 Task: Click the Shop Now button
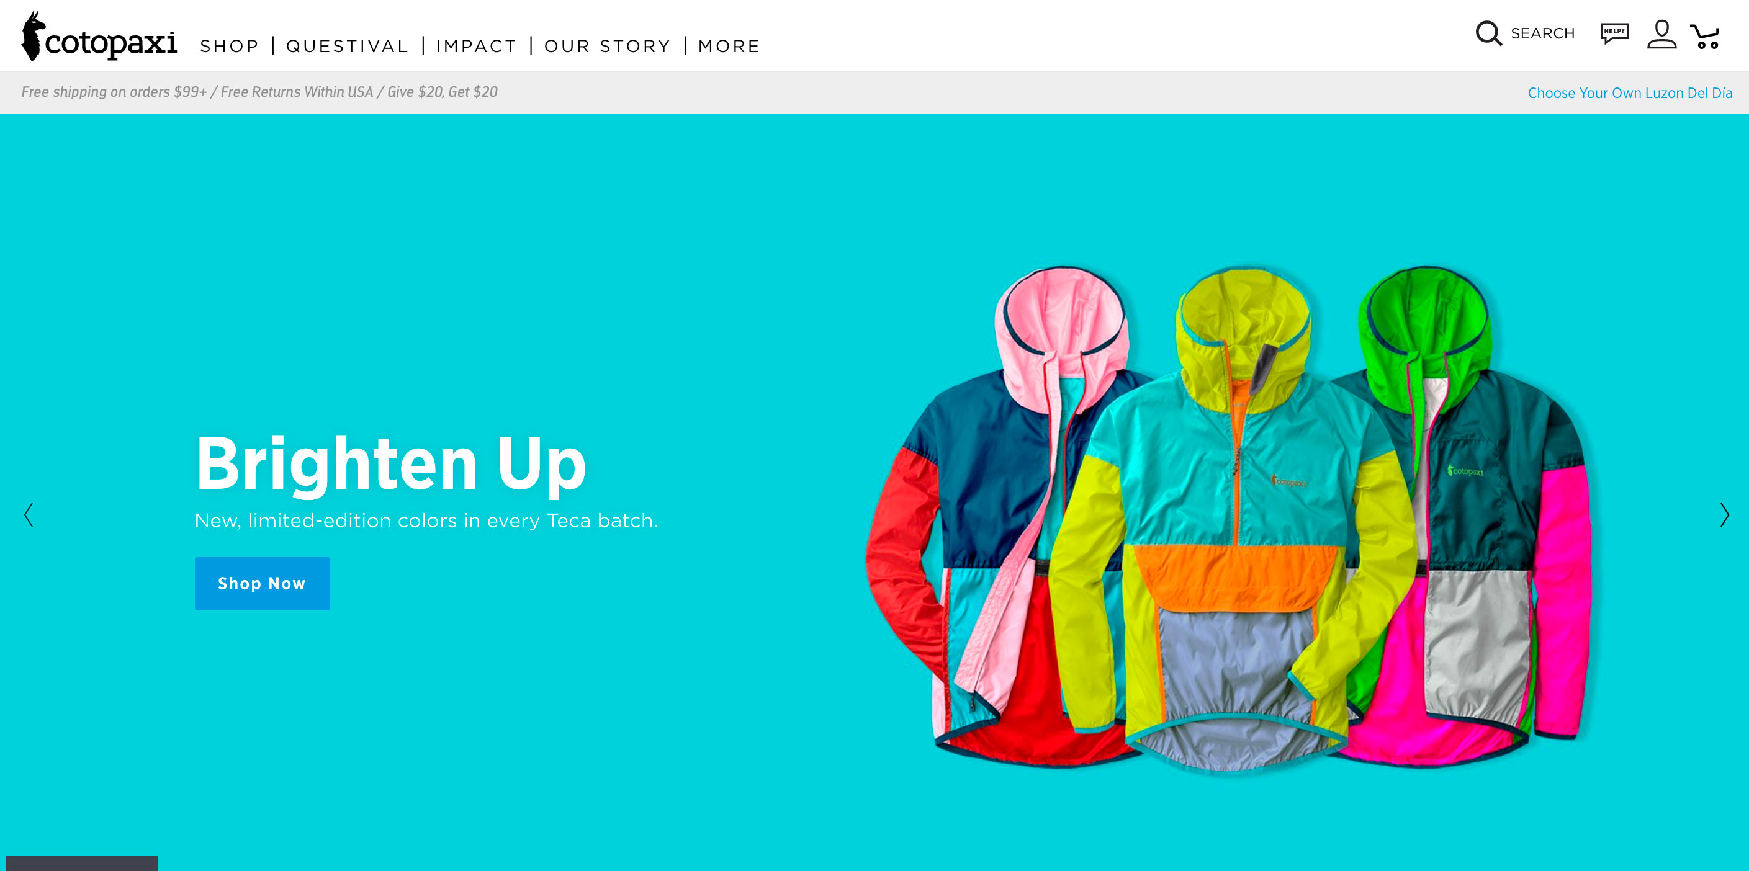point(262,583)
